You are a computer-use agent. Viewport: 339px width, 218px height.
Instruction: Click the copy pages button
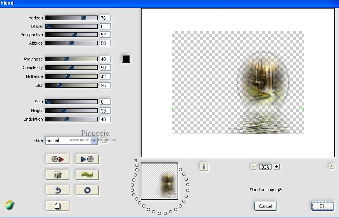click(58, 206)
